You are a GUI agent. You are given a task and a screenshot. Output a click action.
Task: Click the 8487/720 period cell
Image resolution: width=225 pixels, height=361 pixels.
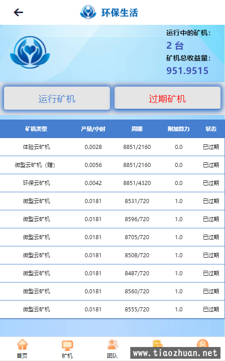137,273
